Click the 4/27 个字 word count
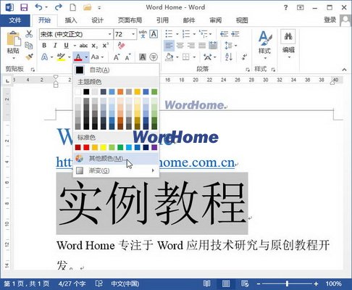 pyautogui.click(x=72, y=283)
